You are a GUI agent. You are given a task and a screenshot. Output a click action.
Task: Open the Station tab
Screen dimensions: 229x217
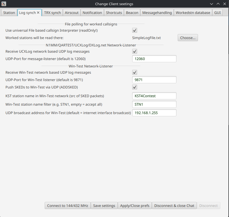9,13
